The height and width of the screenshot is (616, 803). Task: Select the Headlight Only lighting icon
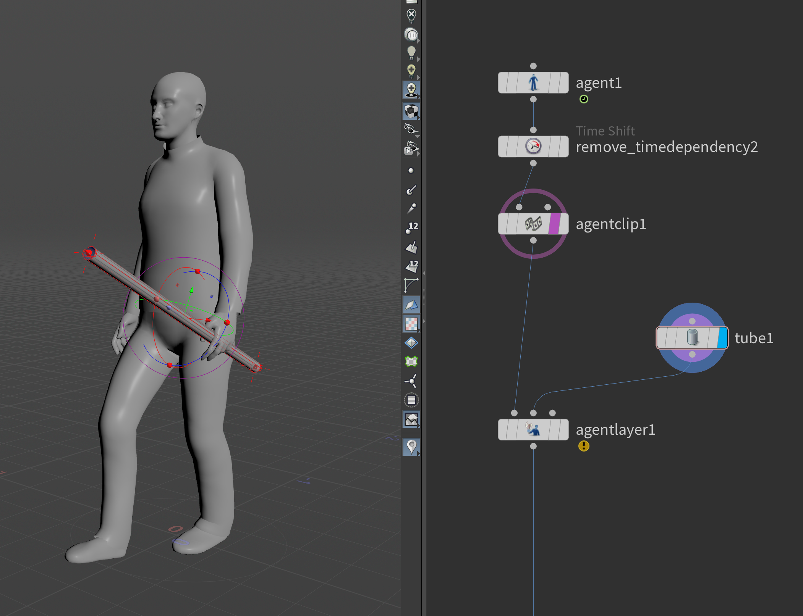coord(411,35)
